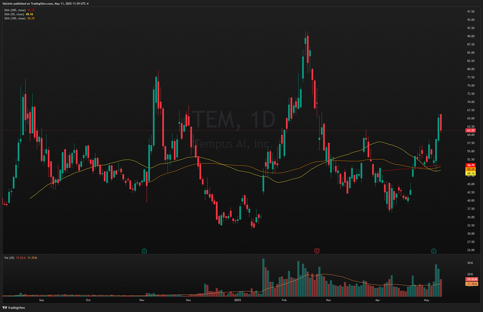483x312 pixels.
Task: Click the 35.00 price axis label
Action: (471, 217)
